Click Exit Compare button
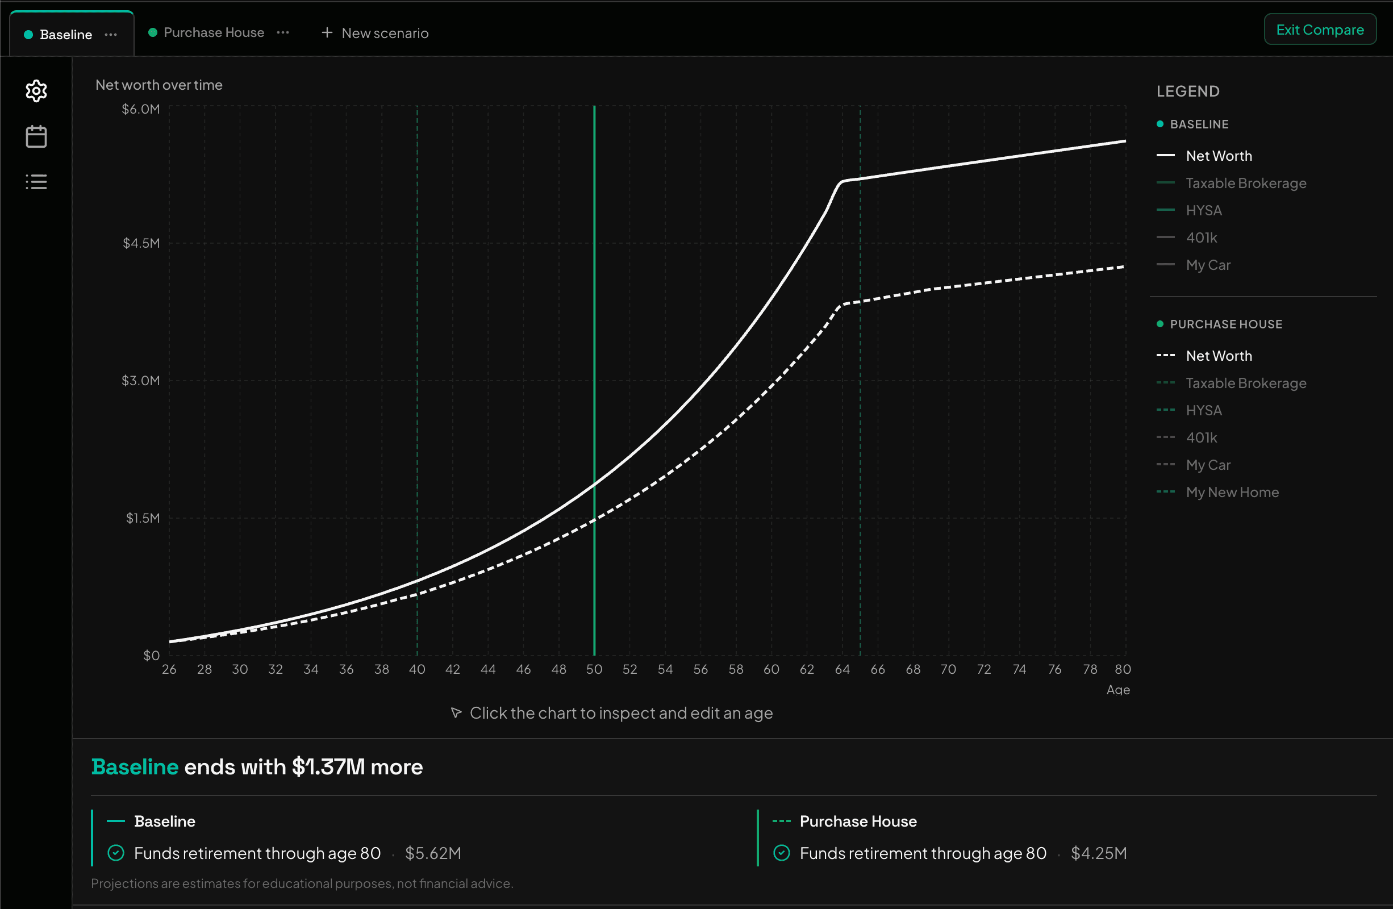 pos(1319,30)
